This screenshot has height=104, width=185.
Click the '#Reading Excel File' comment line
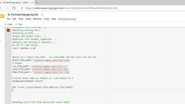pyautogui.click(x=41, y=102)
